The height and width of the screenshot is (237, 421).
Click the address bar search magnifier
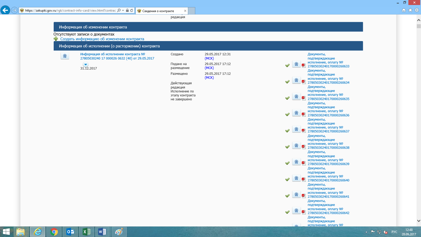[119, 10]
